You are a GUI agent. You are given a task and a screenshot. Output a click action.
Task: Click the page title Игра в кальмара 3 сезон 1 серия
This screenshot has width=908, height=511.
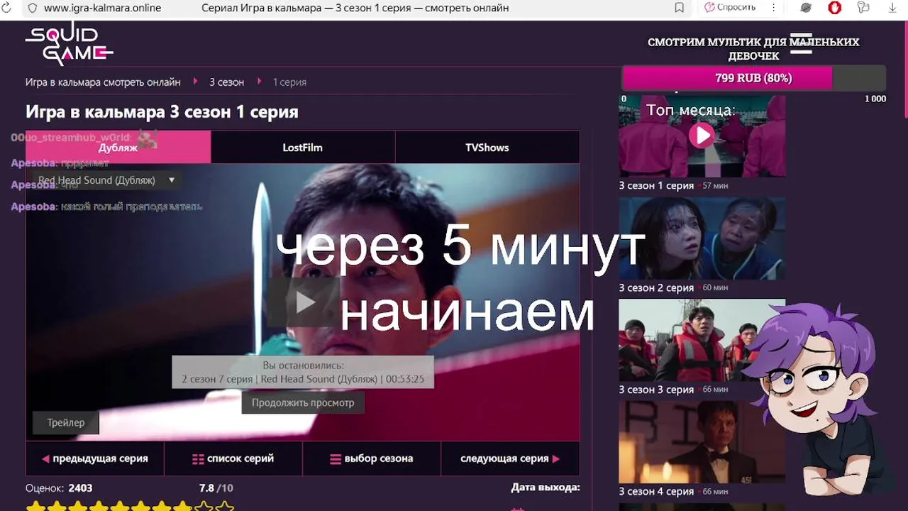(162, 111)
